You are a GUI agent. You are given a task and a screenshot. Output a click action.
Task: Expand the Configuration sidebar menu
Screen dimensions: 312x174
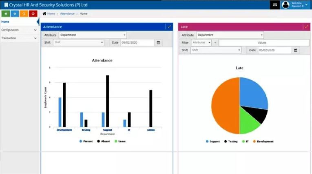click(19, 30)
